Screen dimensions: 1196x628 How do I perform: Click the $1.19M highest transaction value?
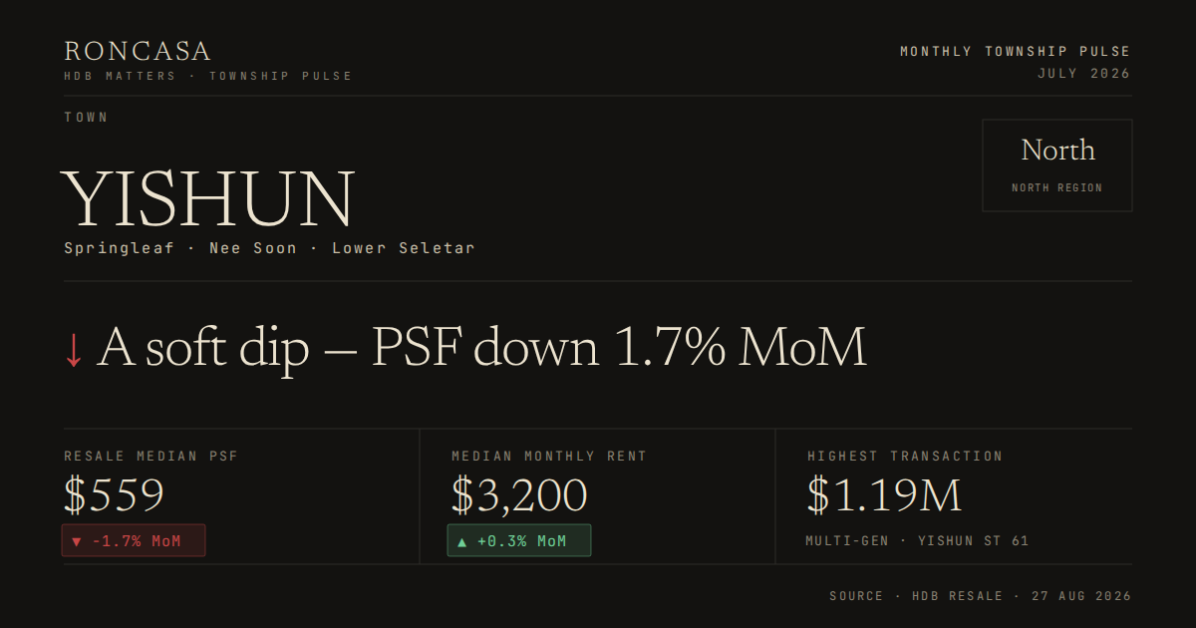884,495
